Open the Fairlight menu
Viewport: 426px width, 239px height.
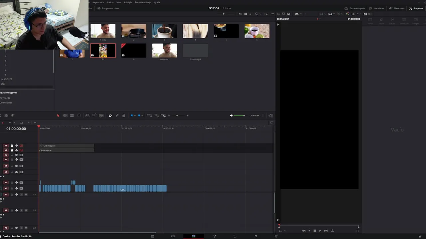(x=128, y=2)
